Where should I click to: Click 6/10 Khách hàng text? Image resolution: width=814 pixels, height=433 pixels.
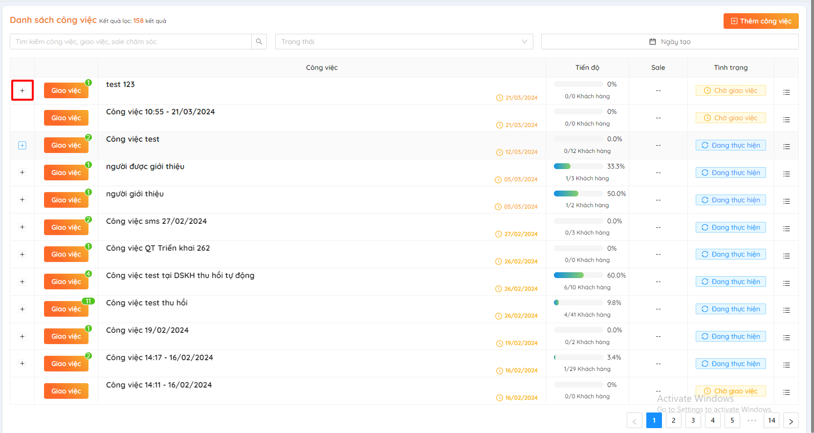587,287
